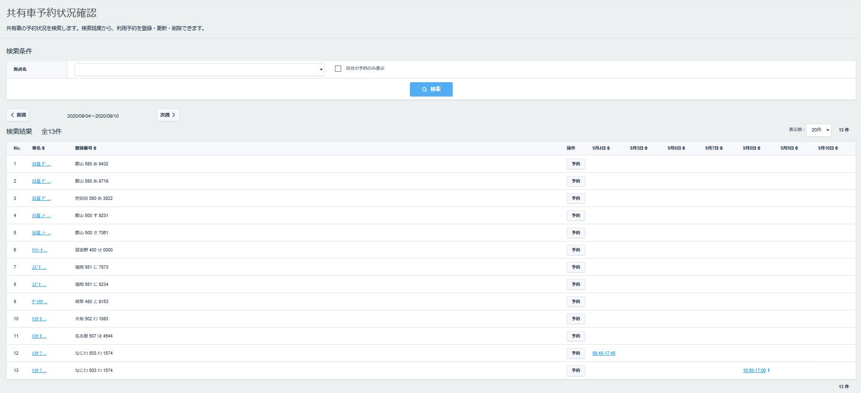Click registration number 習志野 400 せ 0000
Image resolution: width=861 pixels, height=393 pixels.
pyautogui.click(x=94, y=250)
